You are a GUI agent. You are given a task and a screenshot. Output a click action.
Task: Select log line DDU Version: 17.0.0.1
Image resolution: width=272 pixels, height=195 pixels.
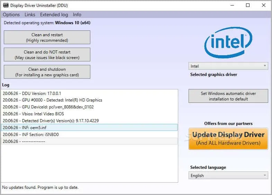89,94
